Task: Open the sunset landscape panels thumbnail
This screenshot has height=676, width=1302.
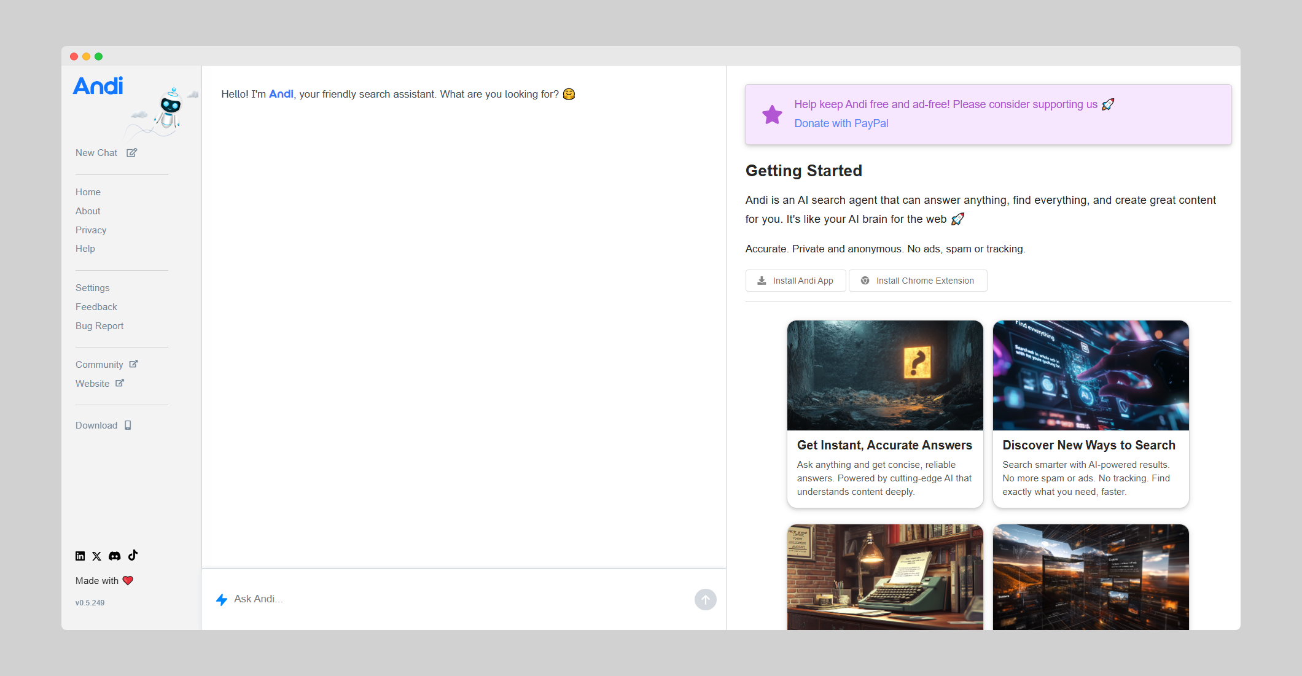Action: pyautogui.click(x=1091, y=577)
